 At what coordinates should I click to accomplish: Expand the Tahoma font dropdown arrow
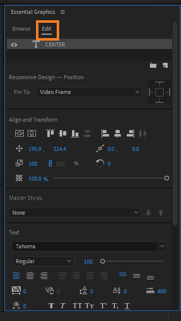click(163, 246)
